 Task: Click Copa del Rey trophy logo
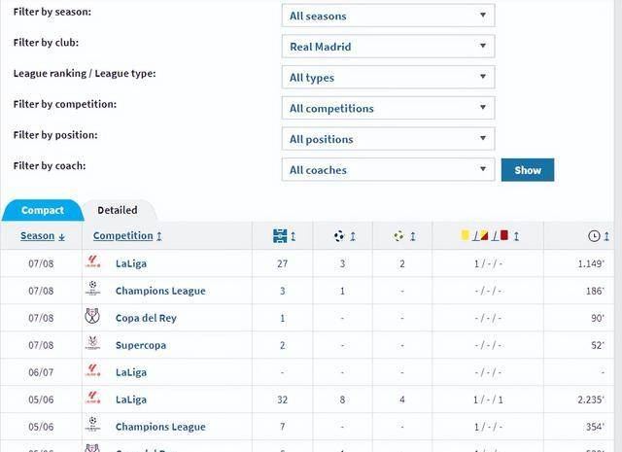pos(92,317)
